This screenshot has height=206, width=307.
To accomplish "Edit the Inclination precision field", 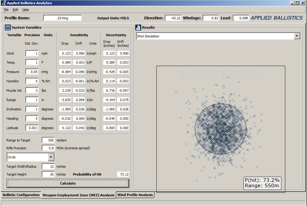I will (x=32, y=109).
